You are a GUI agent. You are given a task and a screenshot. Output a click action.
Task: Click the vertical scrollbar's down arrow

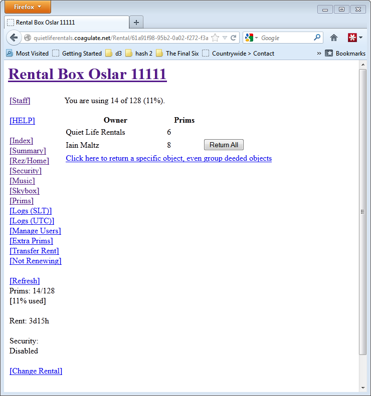[363, 387]
